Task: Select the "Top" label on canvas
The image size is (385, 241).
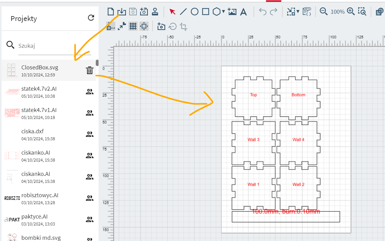Action: tap(254, 95)
